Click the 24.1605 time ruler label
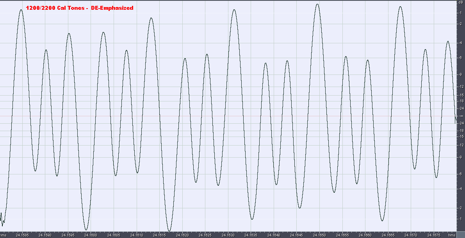 point(114,235)
